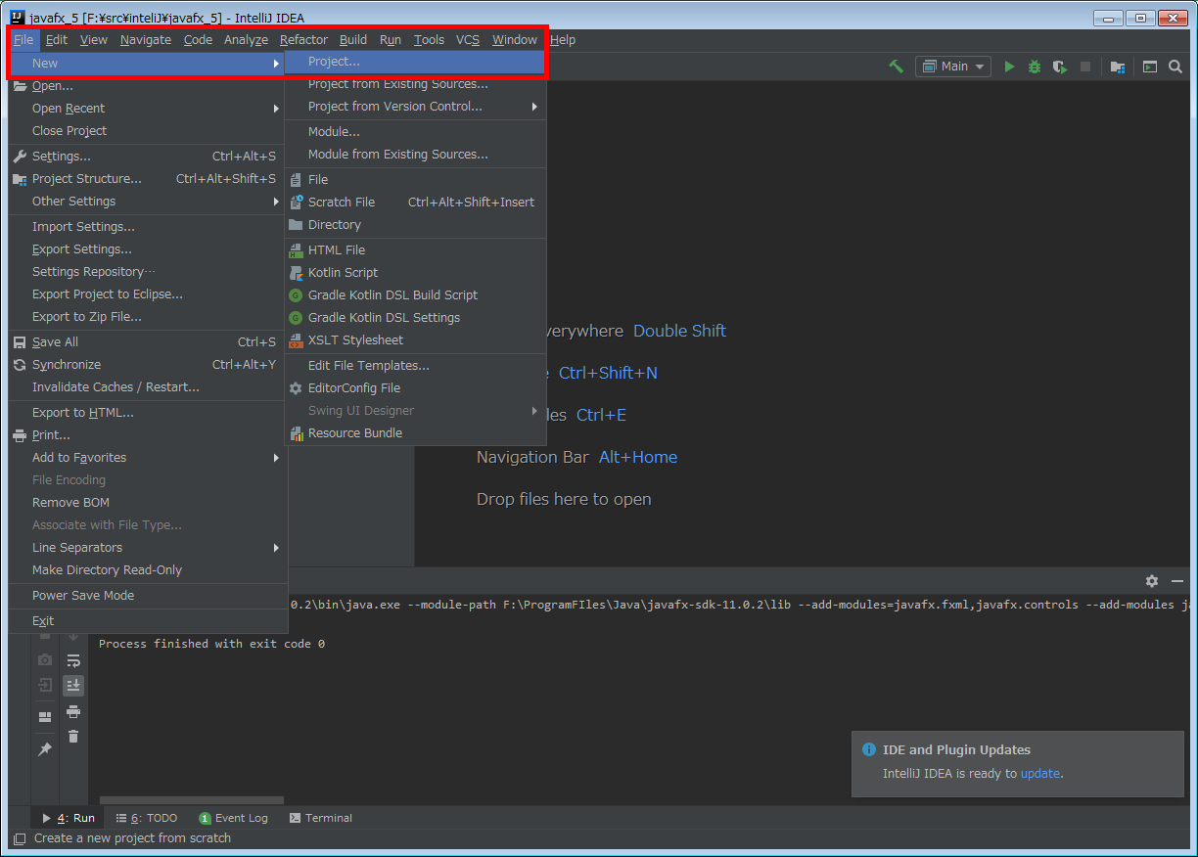Screen dimensions: 1198x857
Task: Open Project Structure toolbar icon
Action: click(1118, 67)
